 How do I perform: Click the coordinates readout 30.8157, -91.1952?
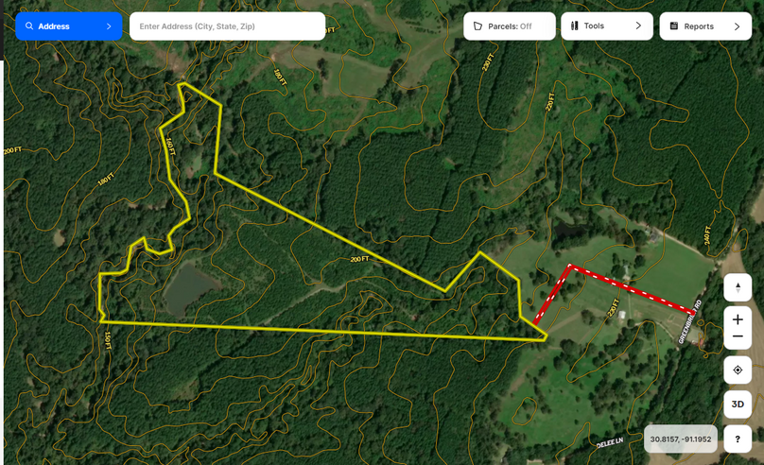coord(680,439)
